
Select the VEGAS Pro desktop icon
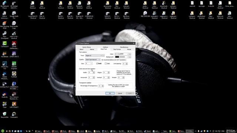click(4, 65)
